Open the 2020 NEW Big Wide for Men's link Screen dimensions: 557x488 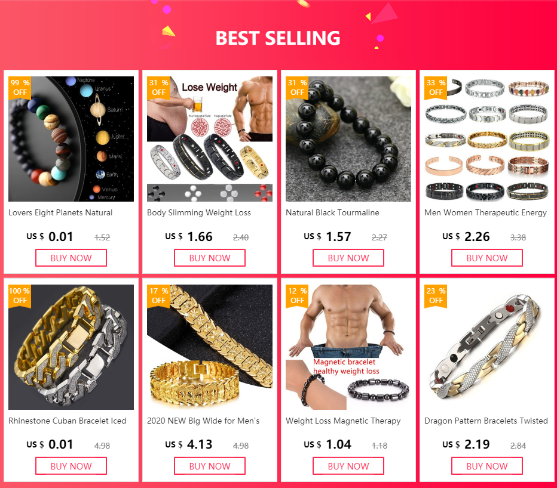click(x=203, y=421)
